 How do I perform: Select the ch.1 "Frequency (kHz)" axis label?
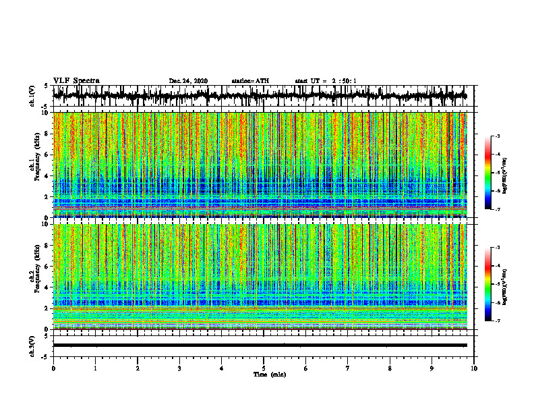[x=38, y=155]
